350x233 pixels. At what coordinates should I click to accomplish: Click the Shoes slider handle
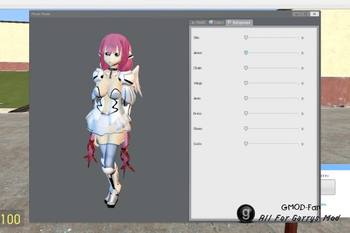coord(246,128)
